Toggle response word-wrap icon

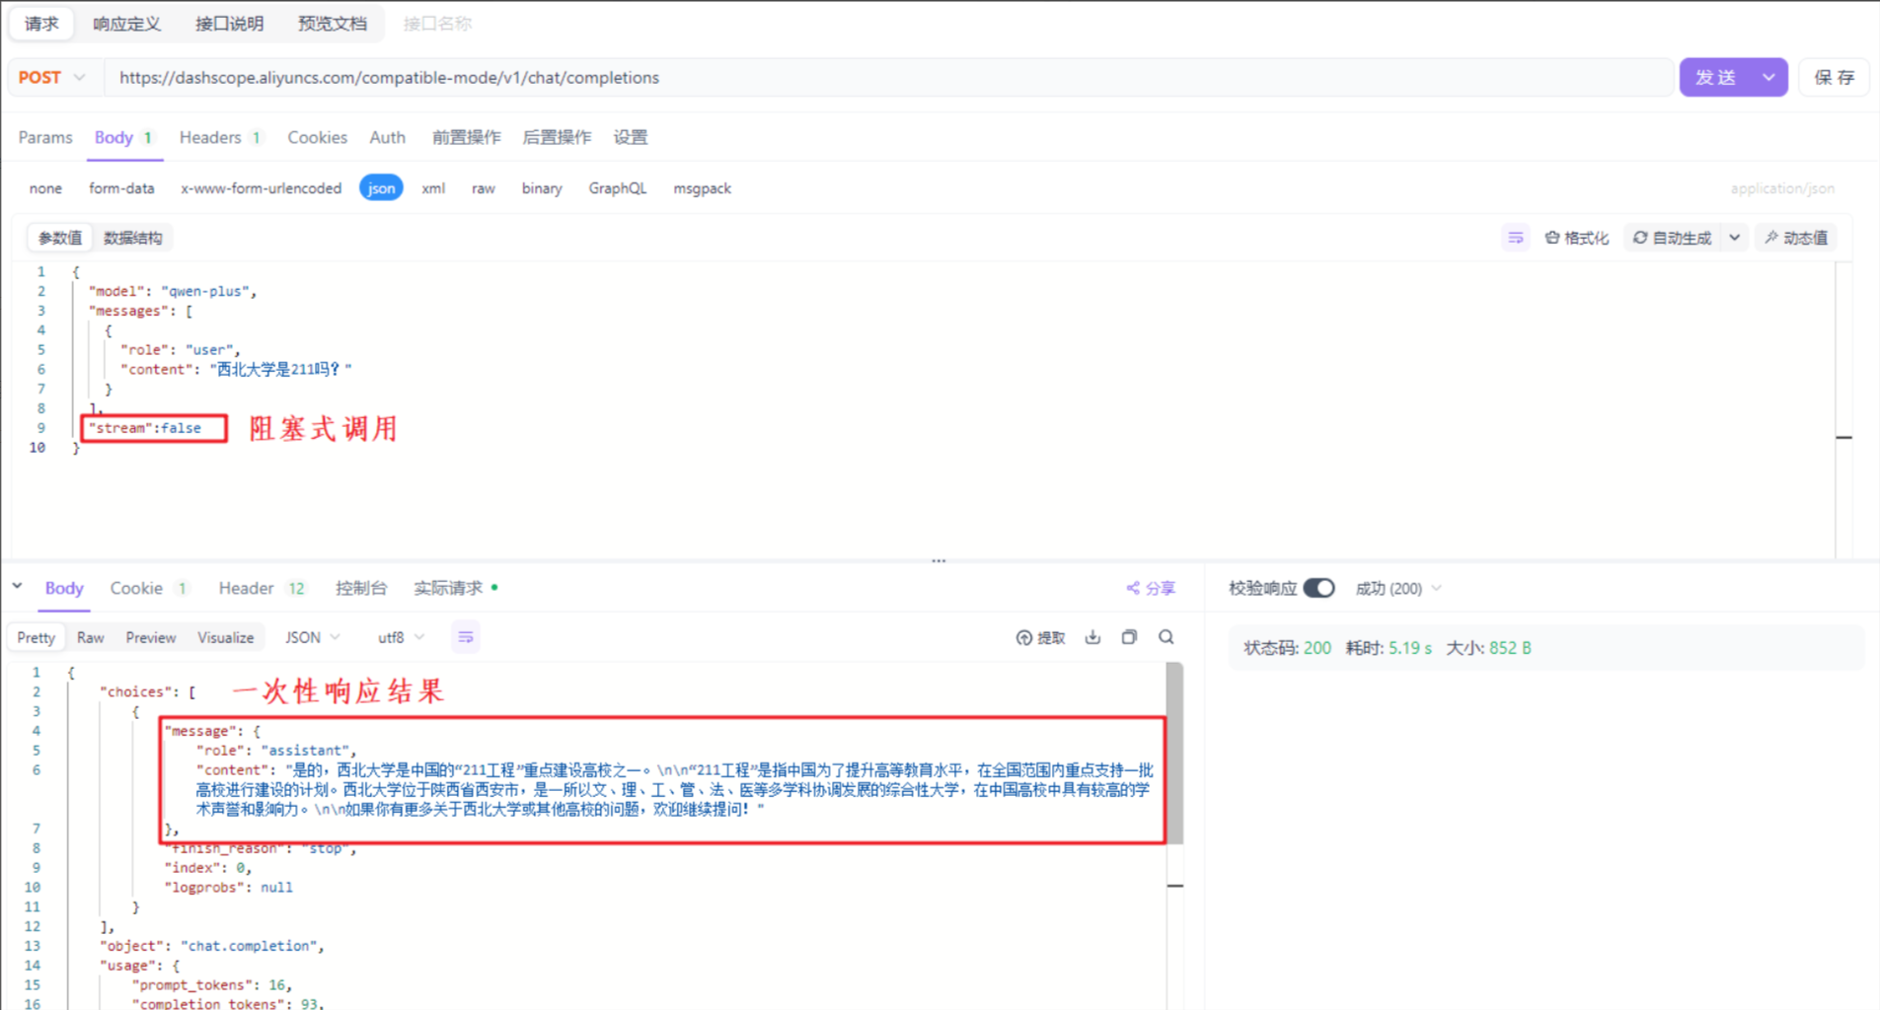466,637
